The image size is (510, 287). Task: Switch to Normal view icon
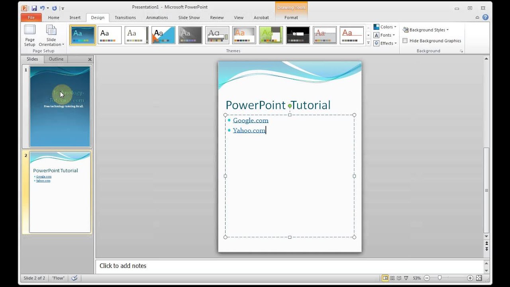[x=385, y=278]
